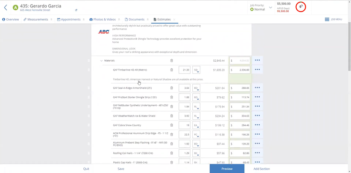351x173 pixels.
Task: Edit quantity 21.33 for GAF Timberline HD AR
Action: tap(184, 70)
